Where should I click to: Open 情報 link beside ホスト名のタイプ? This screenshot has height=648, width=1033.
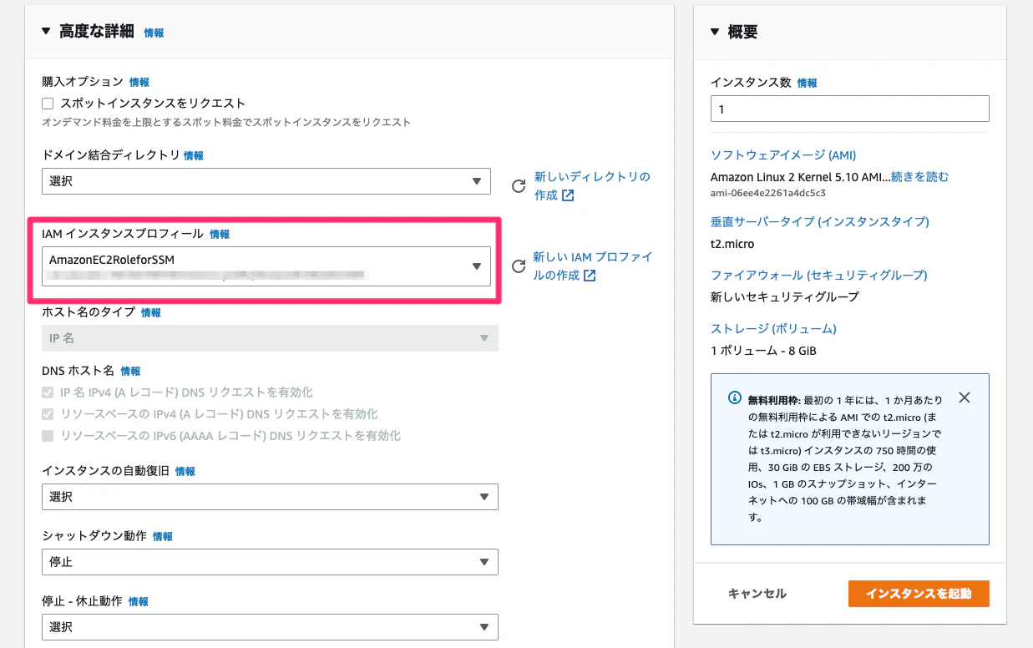[x=151, y=312]
